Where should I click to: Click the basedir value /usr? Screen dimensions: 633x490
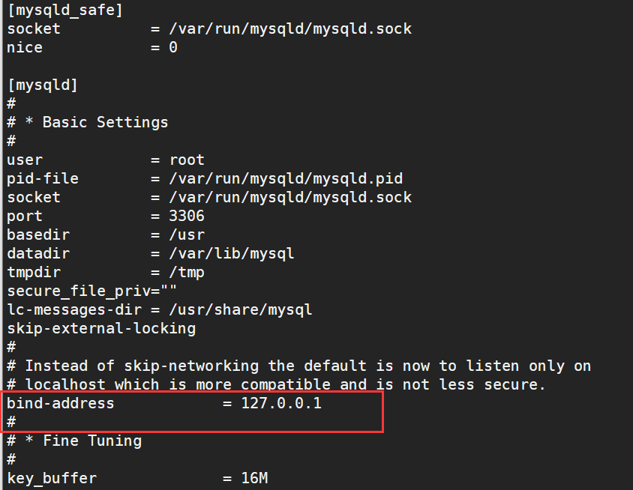click(x=187, y=235)
